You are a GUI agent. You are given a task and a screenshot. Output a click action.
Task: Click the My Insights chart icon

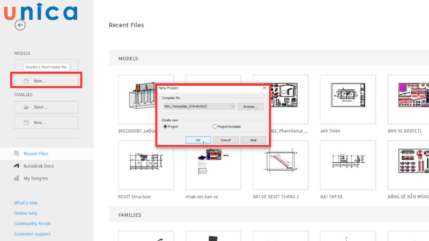[x=17, y=178]
